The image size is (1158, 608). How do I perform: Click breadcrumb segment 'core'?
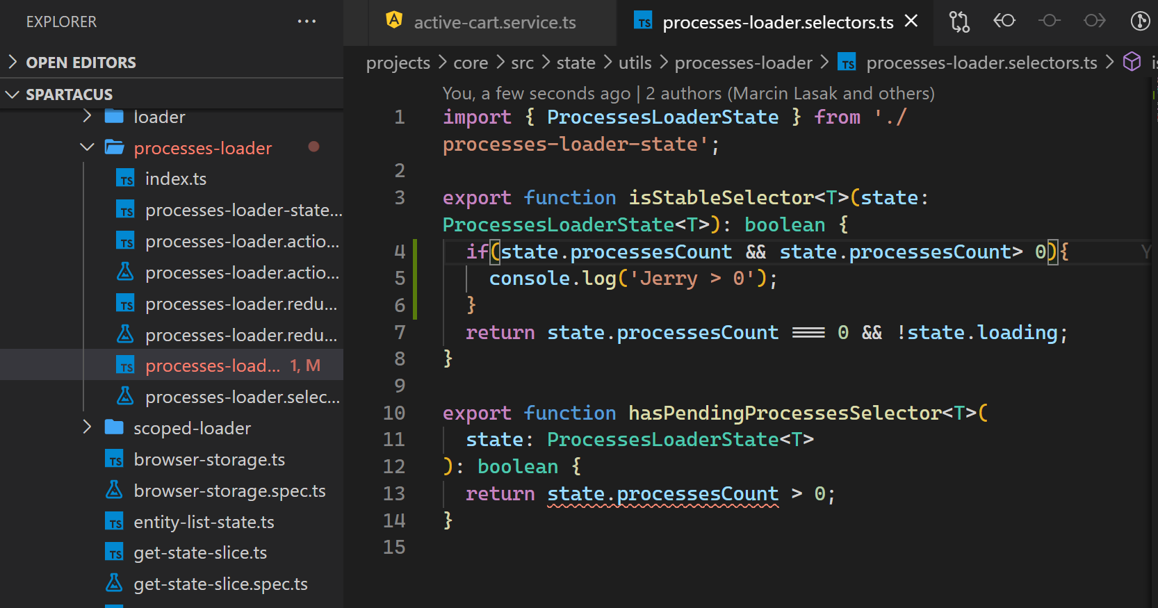[x=471, y=63]
